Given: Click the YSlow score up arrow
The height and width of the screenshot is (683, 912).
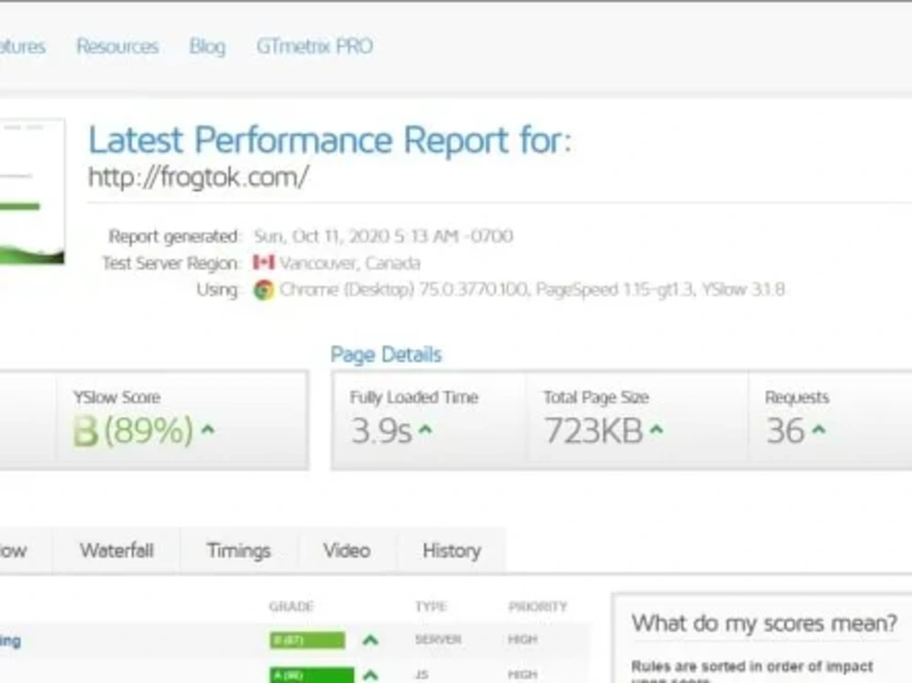Looking at the screenshot, I should (208, 429).
